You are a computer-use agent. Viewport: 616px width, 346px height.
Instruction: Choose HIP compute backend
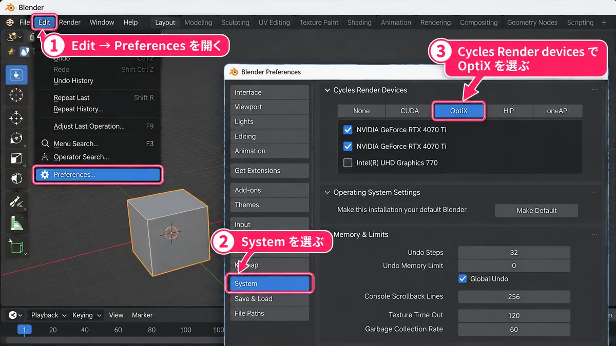coord(508,111)
